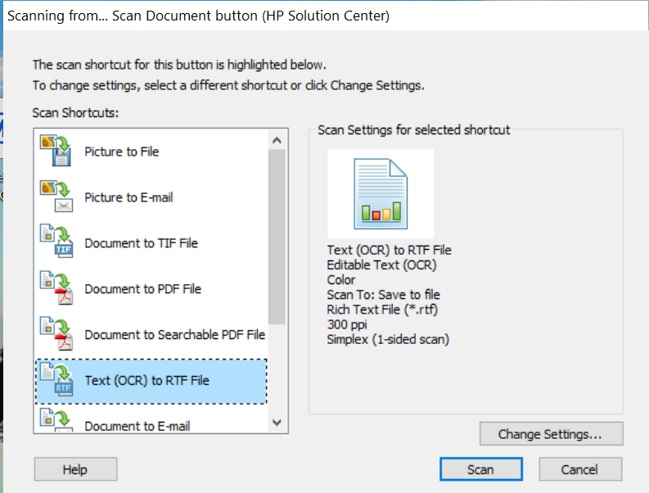
Task: Start scanning with the Scan button
Action: pos(480,469)
